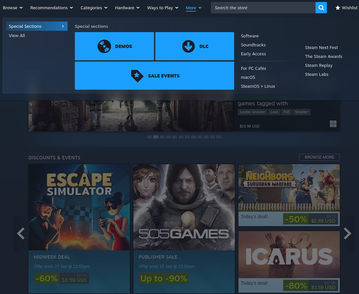
Task: Open the Hardware dropdown menu
Action: [127, 8]
